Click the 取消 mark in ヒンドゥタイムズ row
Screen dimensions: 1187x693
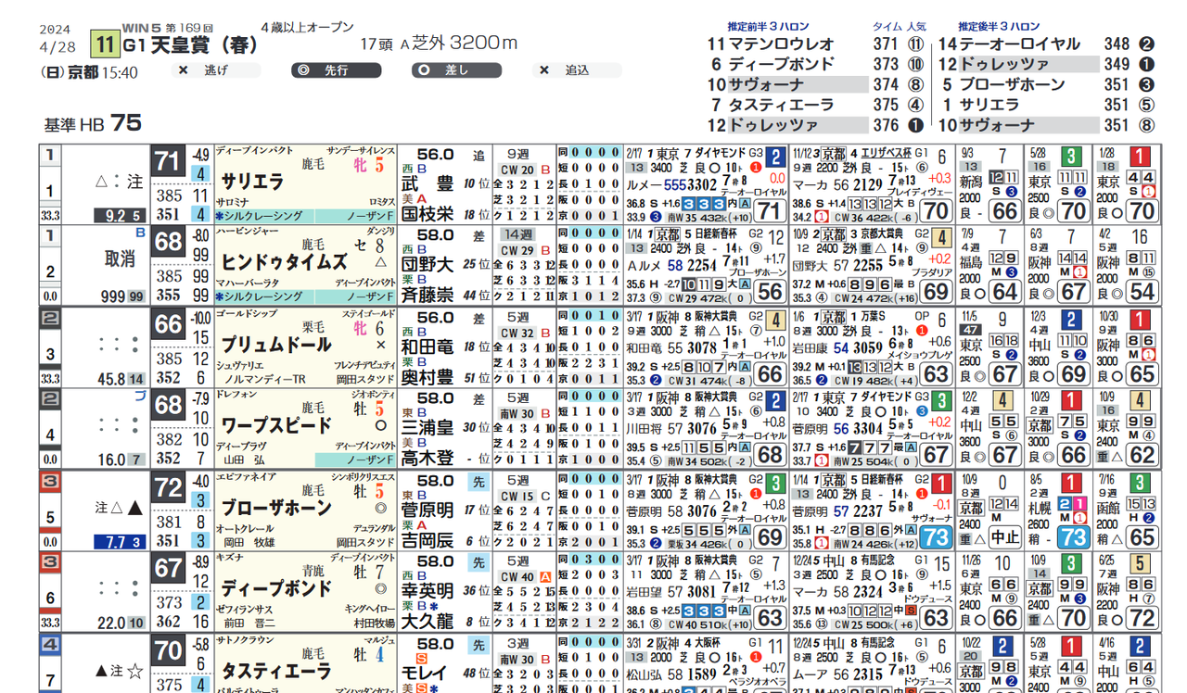pos(119,261)
